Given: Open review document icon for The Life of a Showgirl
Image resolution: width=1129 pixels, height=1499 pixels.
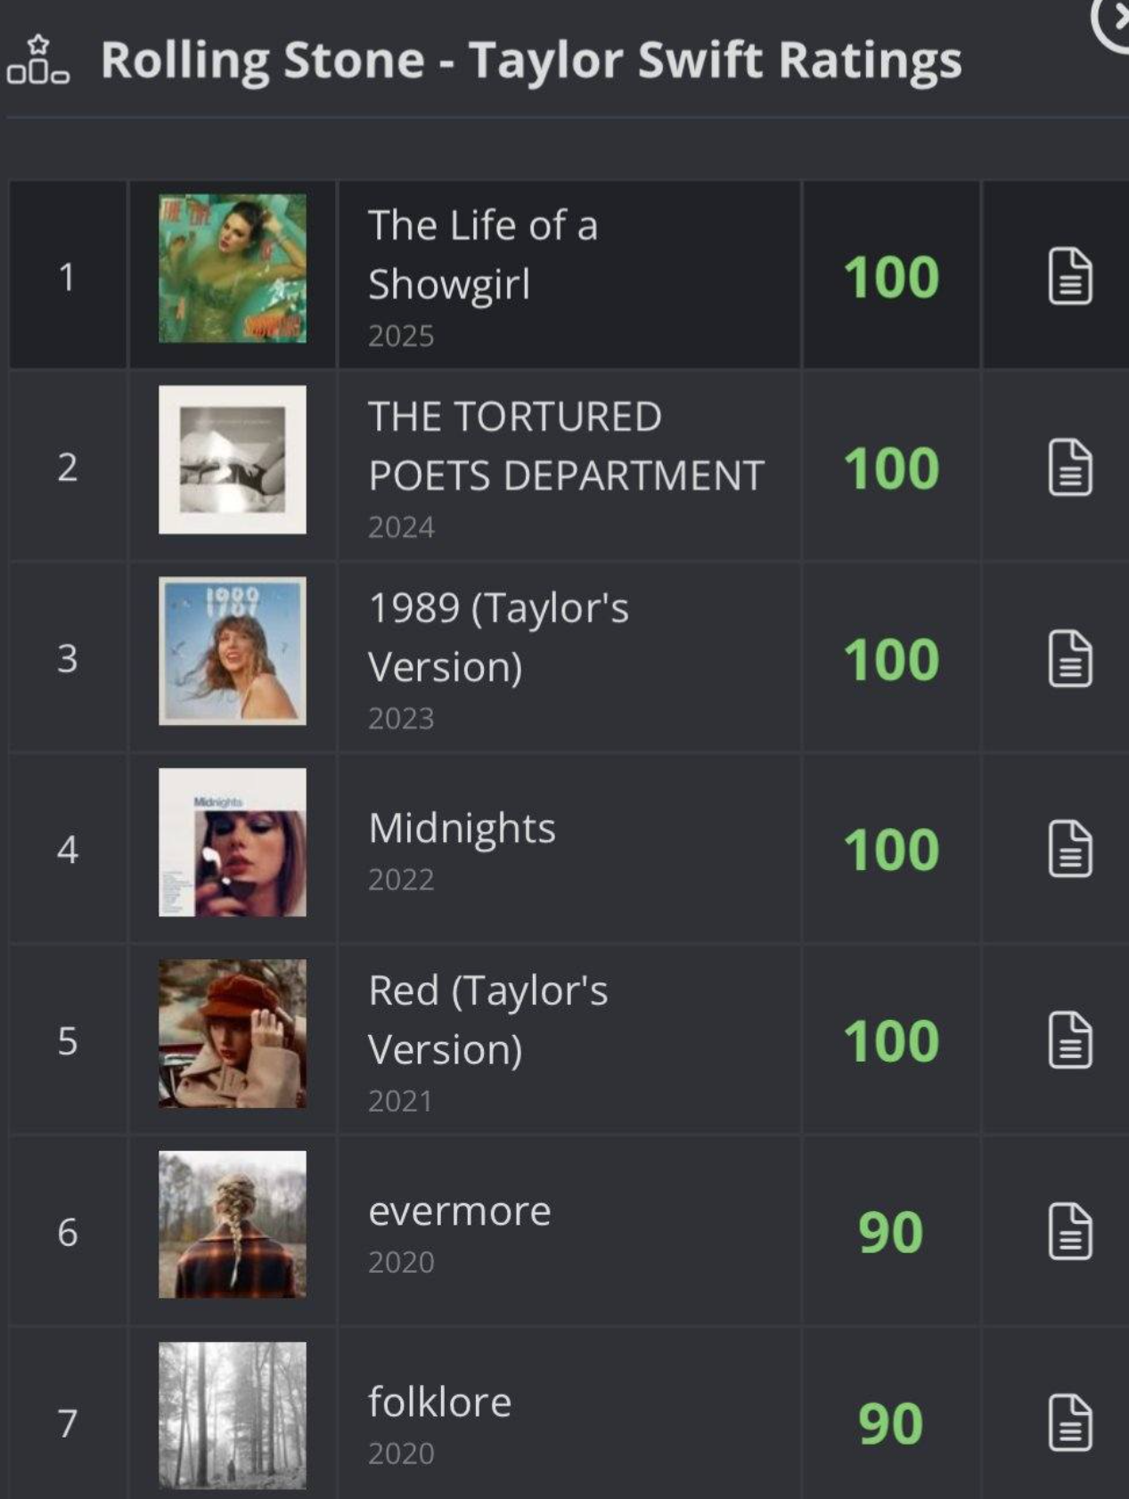Looking at the screenshot, I should (1069, 277).
